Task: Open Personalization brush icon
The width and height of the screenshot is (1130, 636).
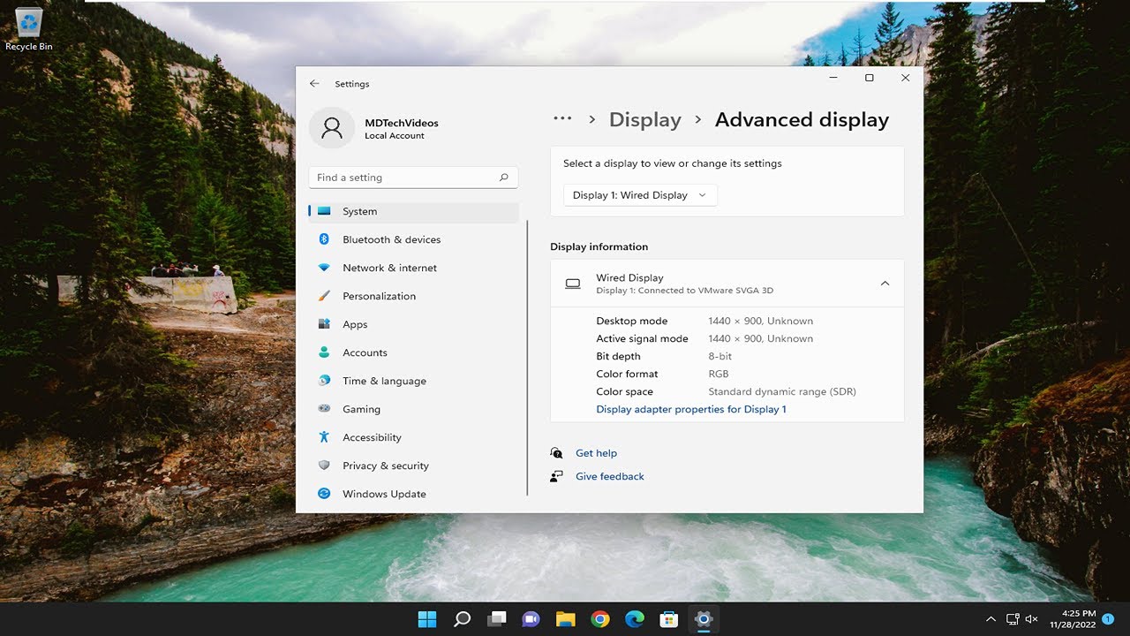Action: [x=324, y=296]
